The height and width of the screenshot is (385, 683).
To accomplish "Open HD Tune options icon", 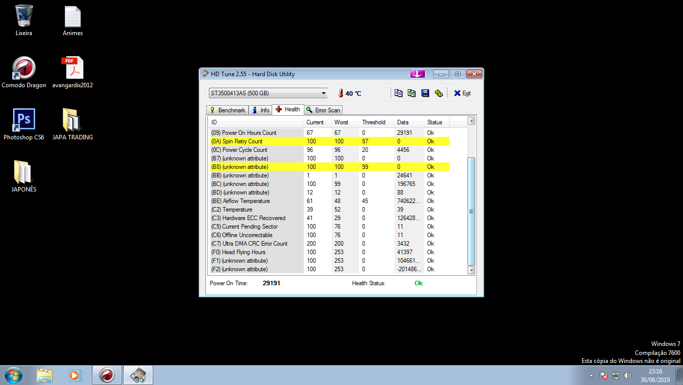I will 439,93.
